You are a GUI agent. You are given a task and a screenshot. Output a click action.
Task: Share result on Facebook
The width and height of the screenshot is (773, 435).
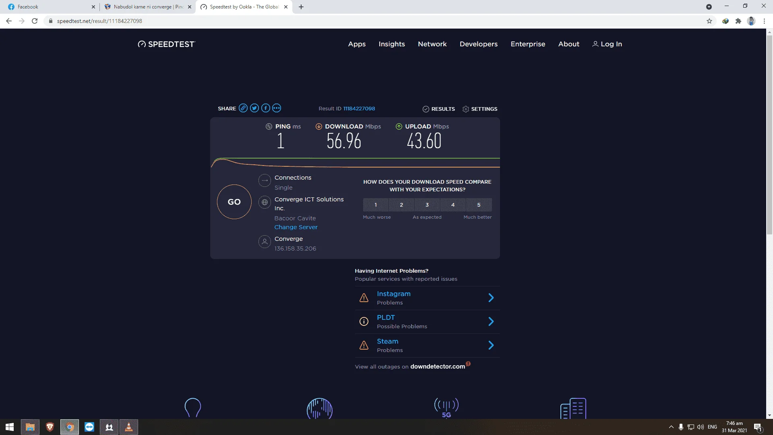[266, 108]
